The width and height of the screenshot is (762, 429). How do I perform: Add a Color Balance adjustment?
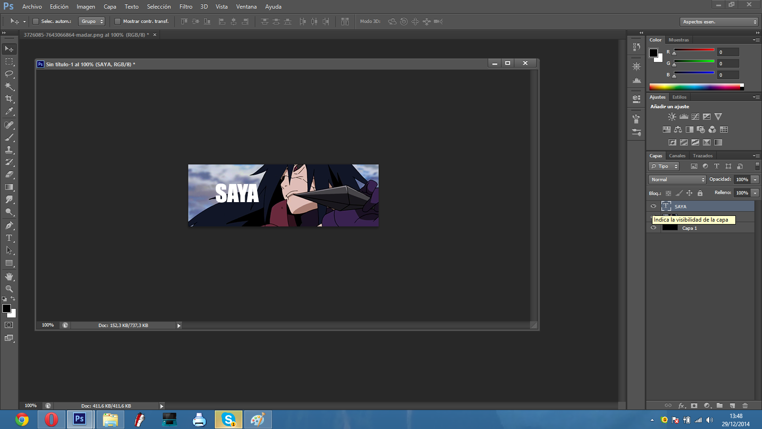pos(678,129)
